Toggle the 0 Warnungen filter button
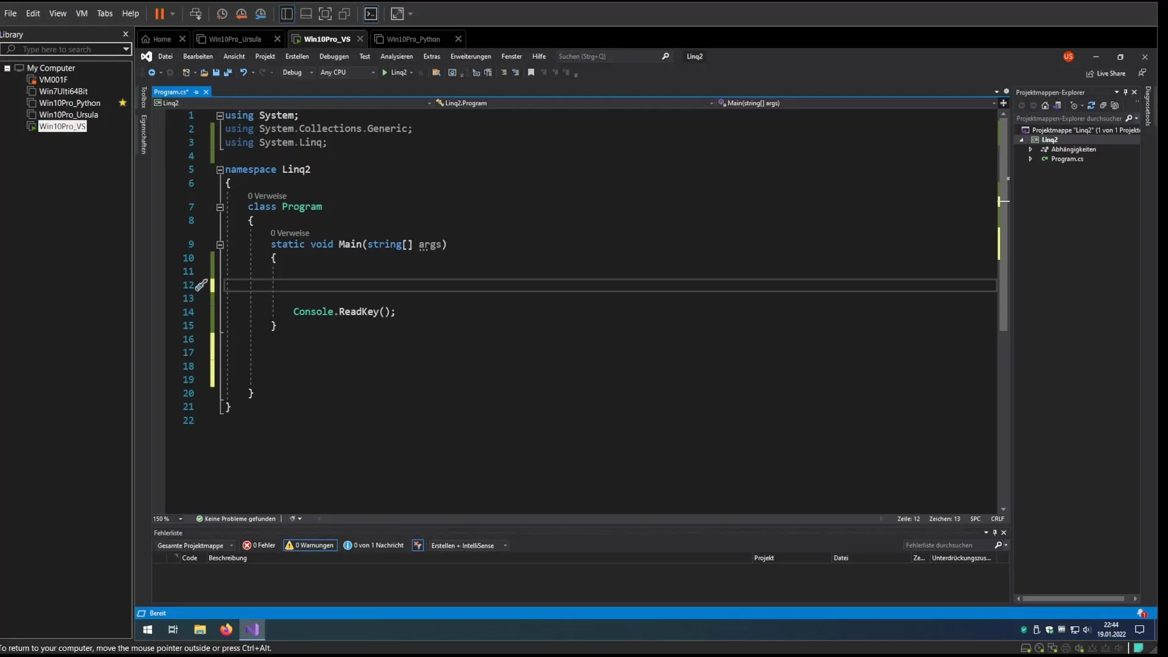 click(310, 546)
